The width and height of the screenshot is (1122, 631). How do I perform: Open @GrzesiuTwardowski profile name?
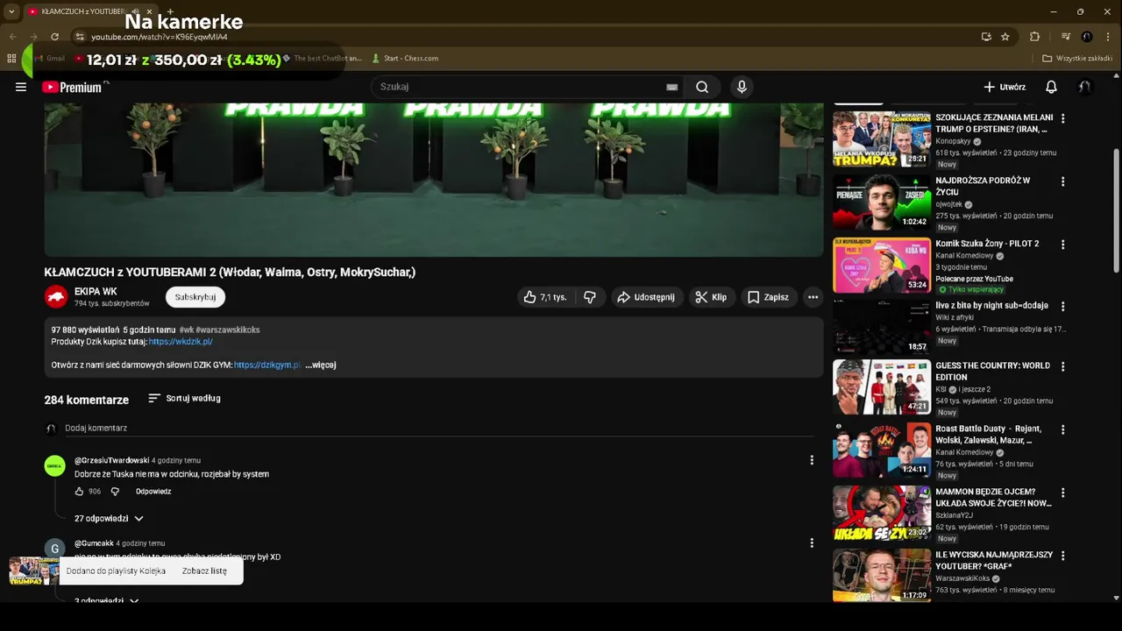tap(111, 460)
